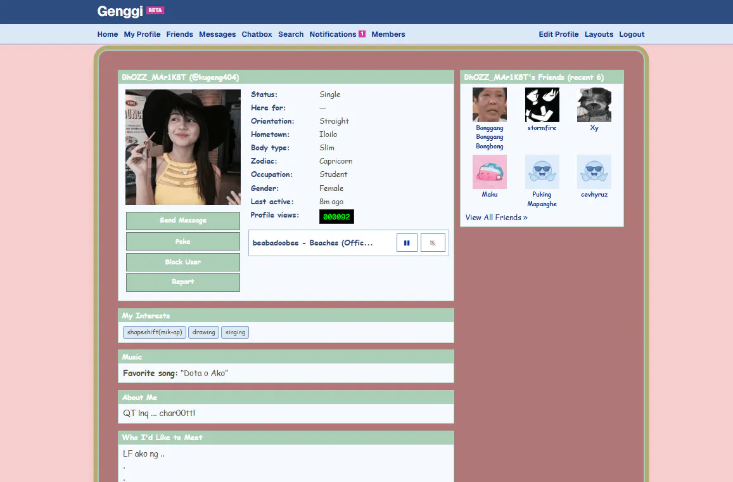Open the stormfire name link
The image size is (733, 482).
click(x=542, y=127)
